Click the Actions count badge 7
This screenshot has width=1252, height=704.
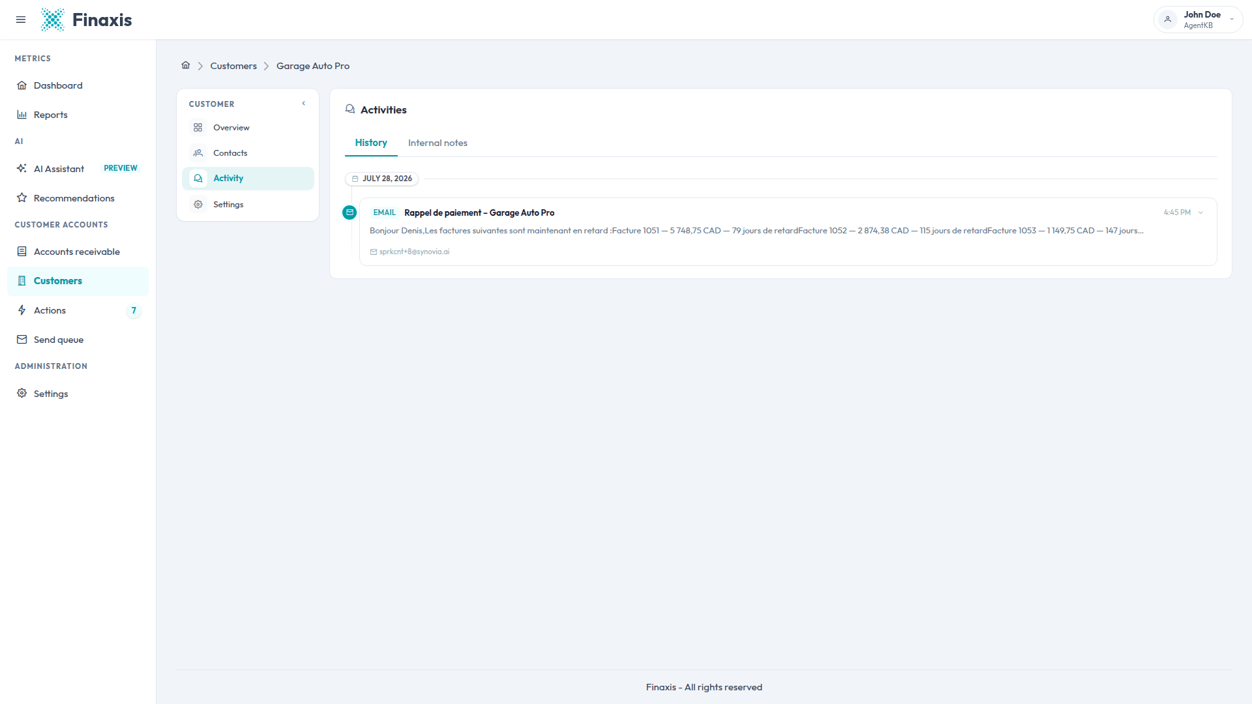click(134, 310)
